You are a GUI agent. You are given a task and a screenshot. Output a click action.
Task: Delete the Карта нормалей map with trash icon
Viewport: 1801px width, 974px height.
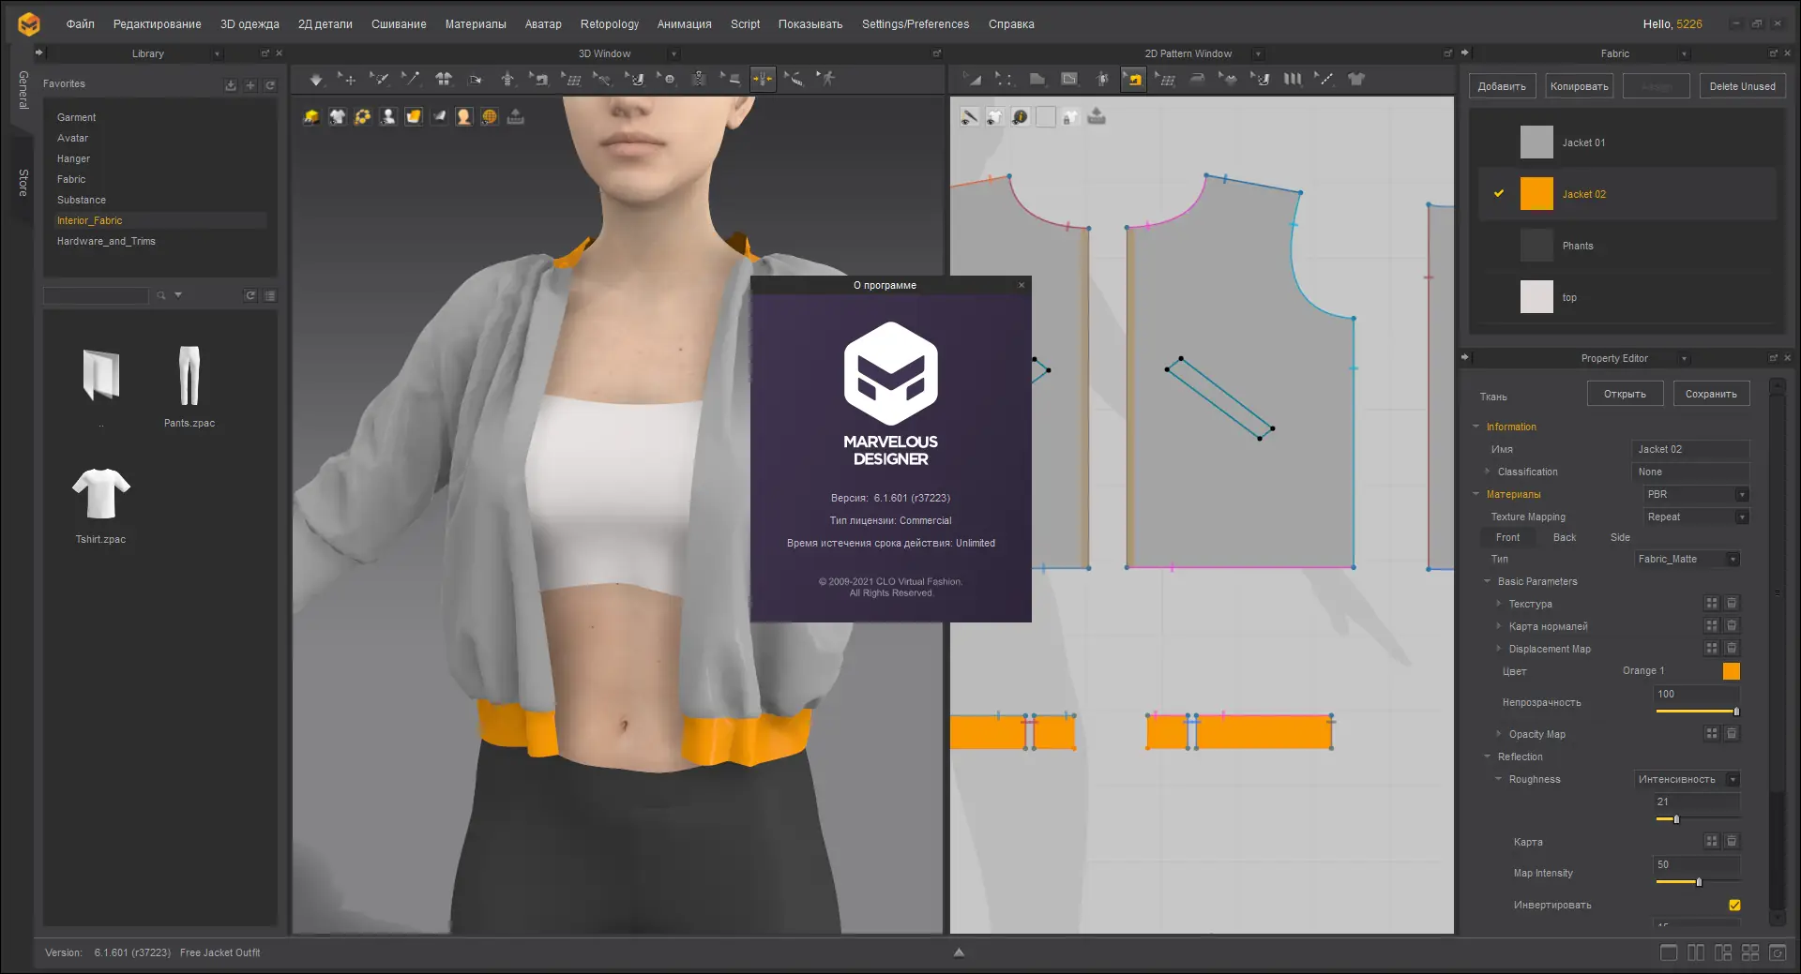point(1732,626)
